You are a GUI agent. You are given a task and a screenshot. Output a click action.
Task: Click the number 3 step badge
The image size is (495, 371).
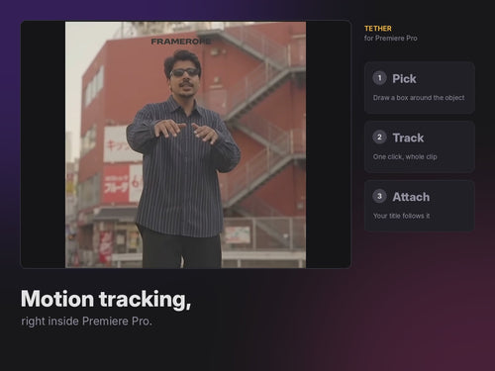pos(379,196)
